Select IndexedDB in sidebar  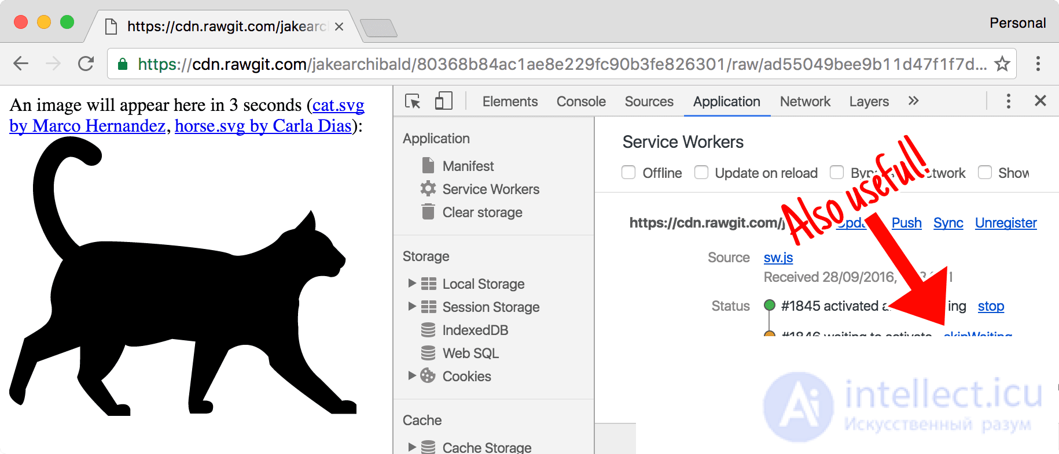click(x=476, y=330)
